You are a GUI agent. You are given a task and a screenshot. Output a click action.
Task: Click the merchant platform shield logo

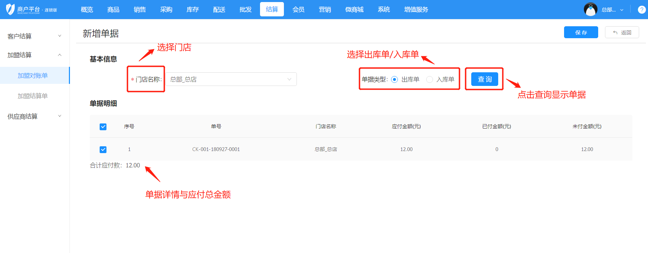[x=11, y=9]
